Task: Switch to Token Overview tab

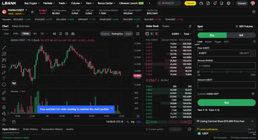Action: pyautogui.click(x=20, y=26)
